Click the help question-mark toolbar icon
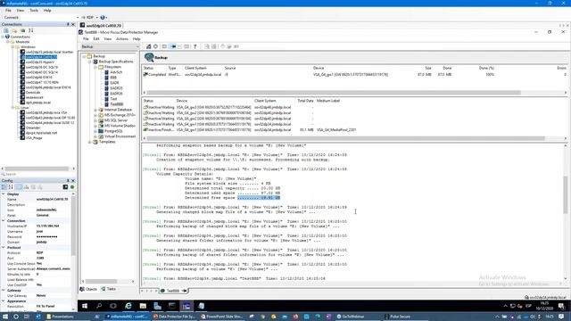 tap(194, 46)
